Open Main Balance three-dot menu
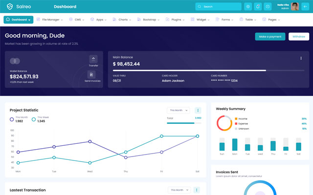 click(301, 58)
